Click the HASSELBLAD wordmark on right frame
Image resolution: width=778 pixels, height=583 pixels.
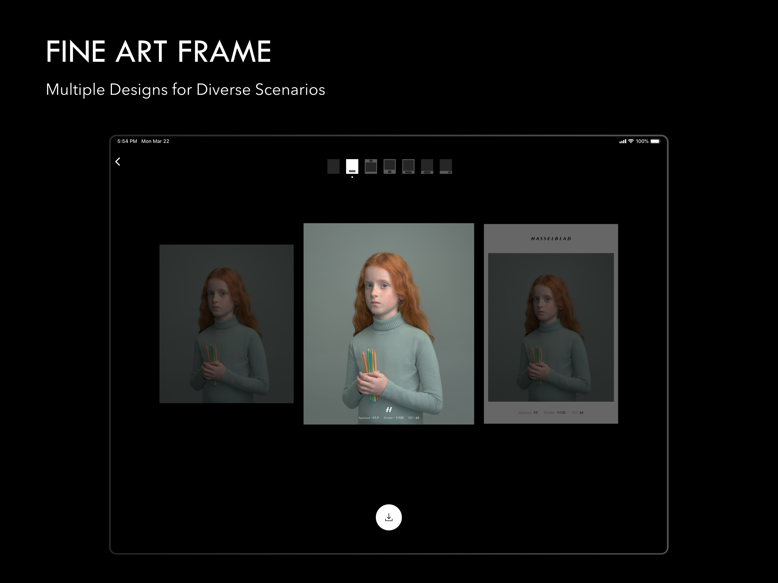tap(551, 238)
